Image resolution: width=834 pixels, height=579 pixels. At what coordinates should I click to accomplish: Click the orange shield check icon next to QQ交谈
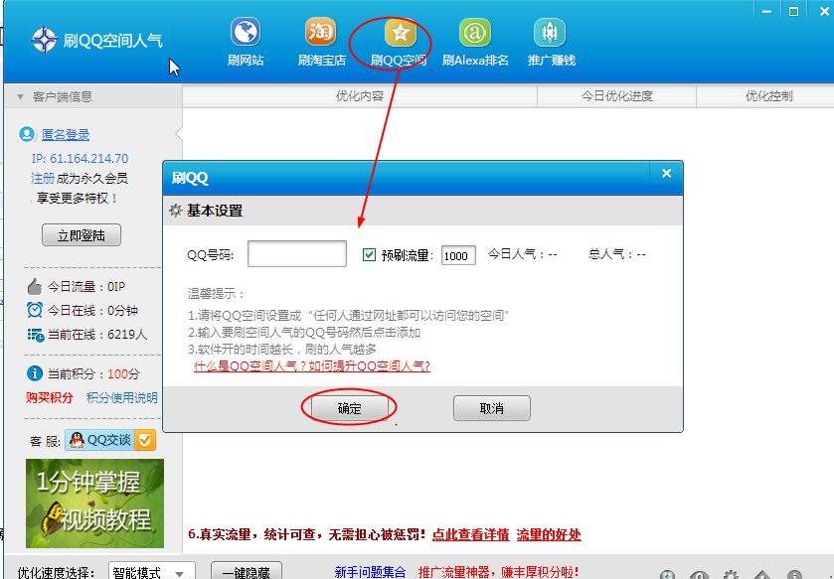(x=145, y=440)
